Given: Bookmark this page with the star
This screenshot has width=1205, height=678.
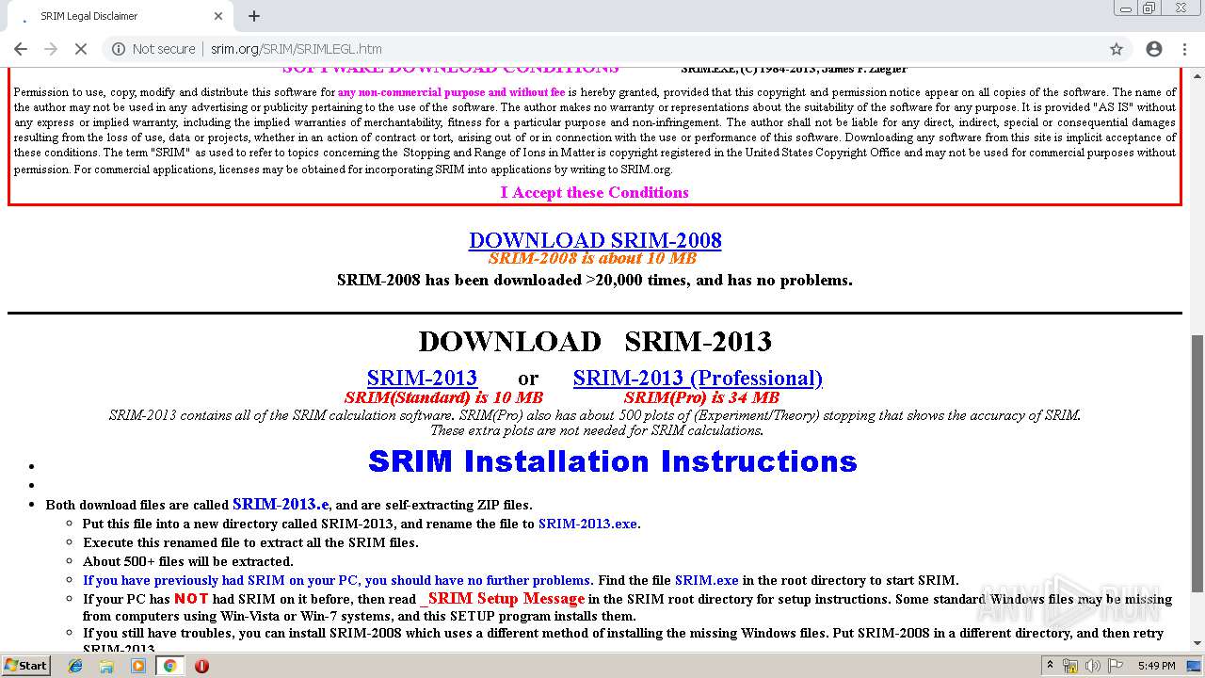Looking at the screenshot, I should [x=1117, y=49].
